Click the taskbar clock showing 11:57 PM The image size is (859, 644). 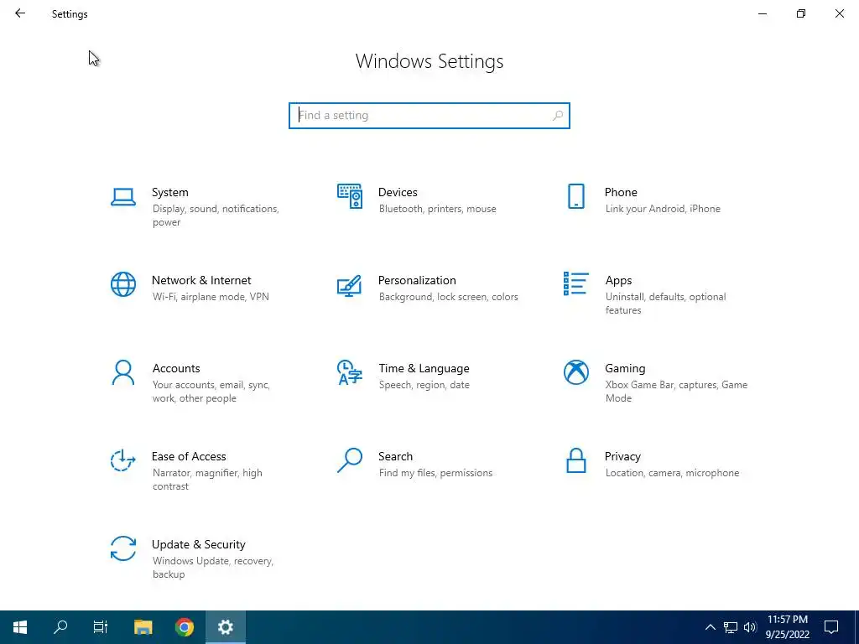tap(787, 627)
